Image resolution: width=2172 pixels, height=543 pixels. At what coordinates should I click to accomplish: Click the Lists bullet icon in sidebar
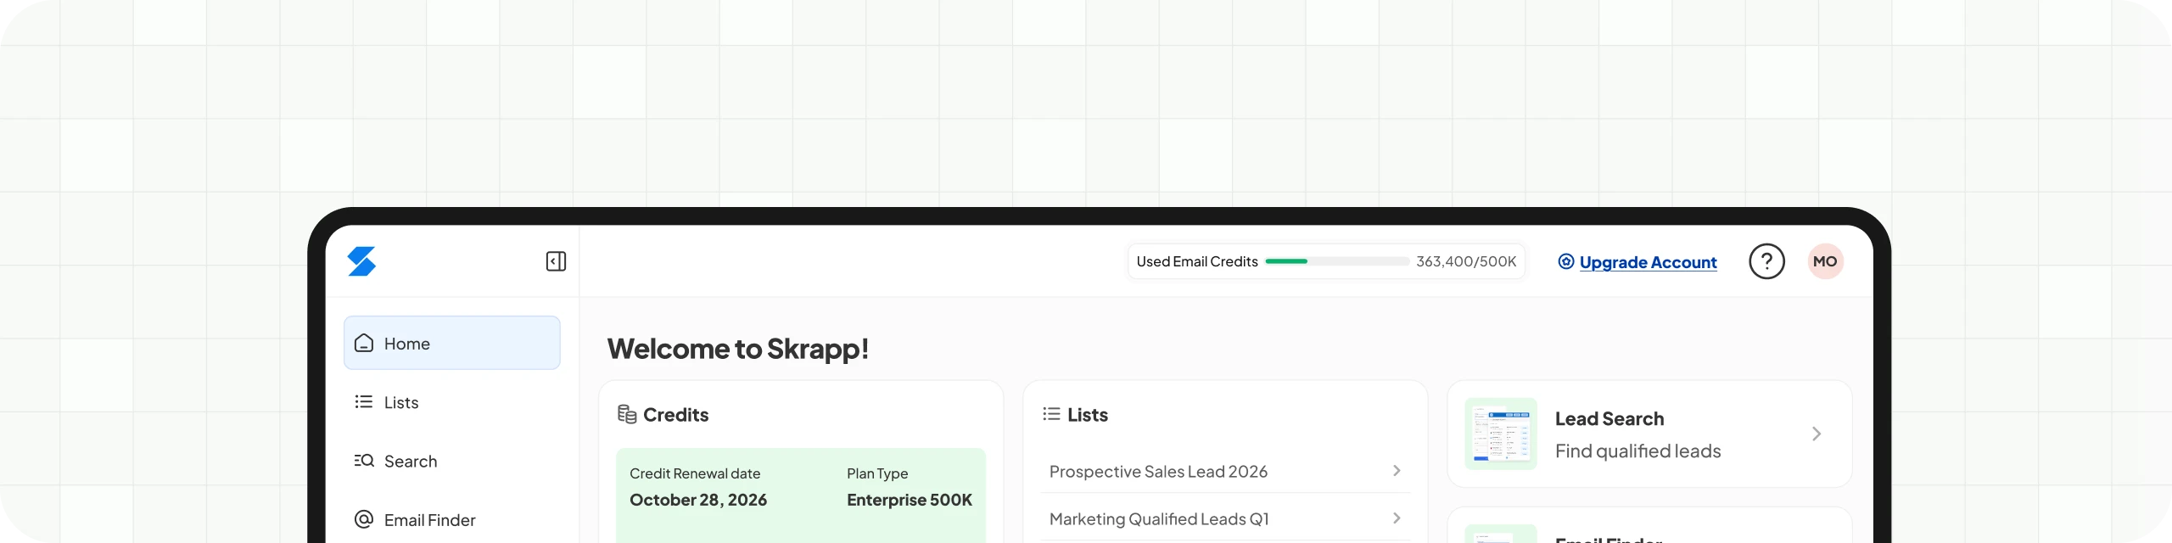(364, 401)
